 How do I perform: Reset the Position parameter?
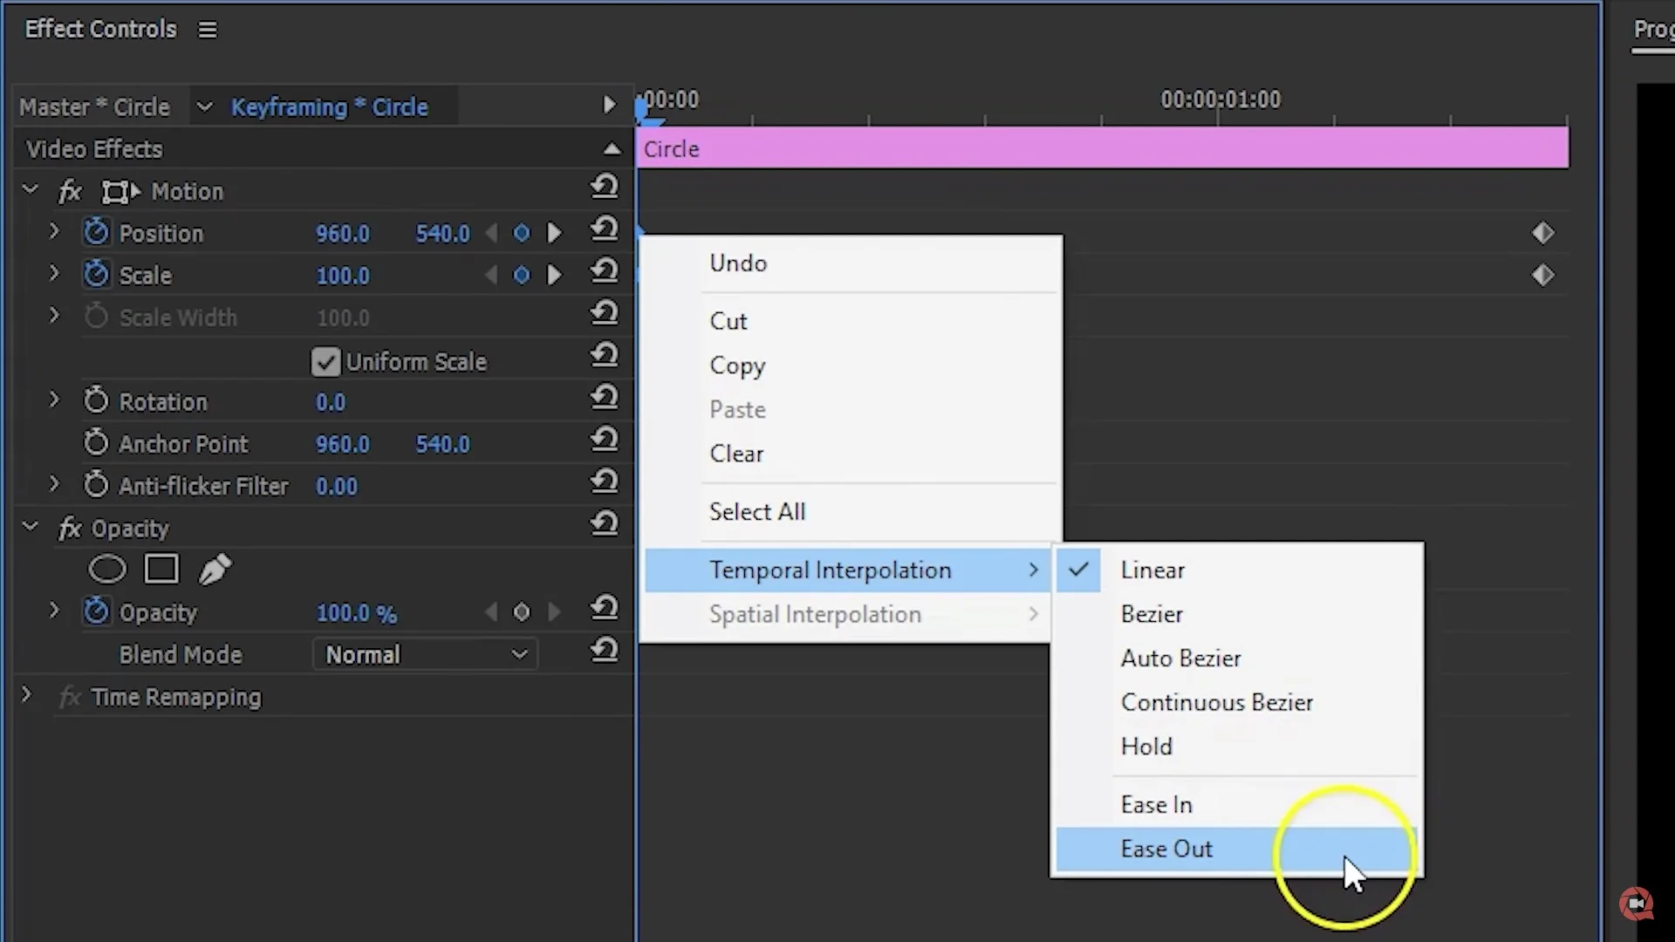(604, 230)
